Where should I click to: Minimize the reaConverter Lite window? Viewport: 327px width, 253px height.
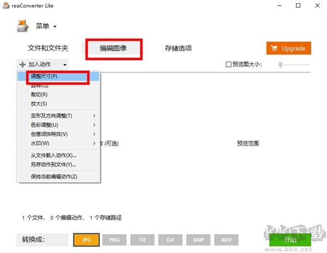[279, 5]
